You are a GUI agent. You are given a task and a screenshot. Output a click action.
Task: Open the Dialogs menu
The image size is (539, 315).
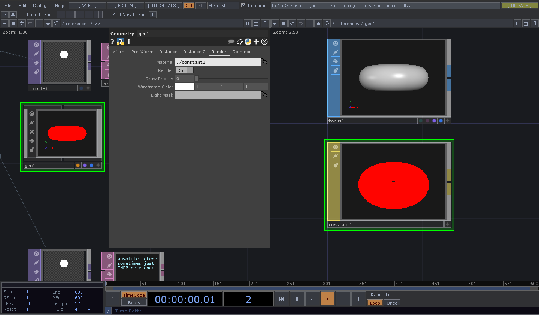coord(40,6)
